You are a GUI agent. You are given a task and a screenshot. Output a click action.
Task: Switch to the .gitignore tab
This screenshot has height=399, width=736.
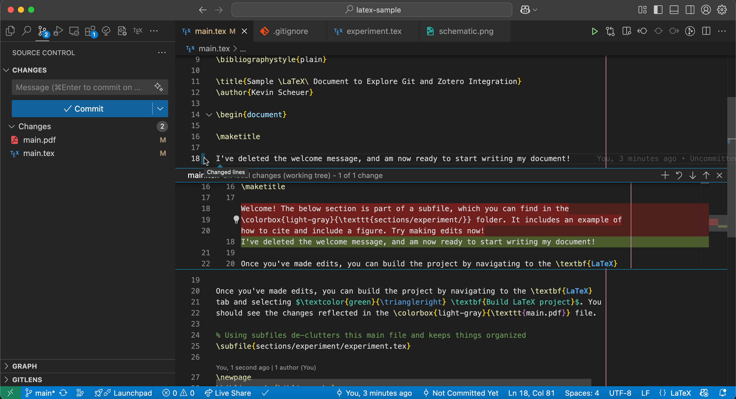coord(290,31)
